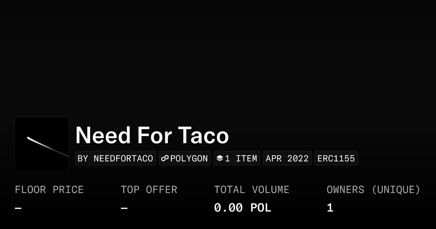Click the 1 ITEM count text
The height and width of the screenshot is (229, 436).
[x=241, y=158]
